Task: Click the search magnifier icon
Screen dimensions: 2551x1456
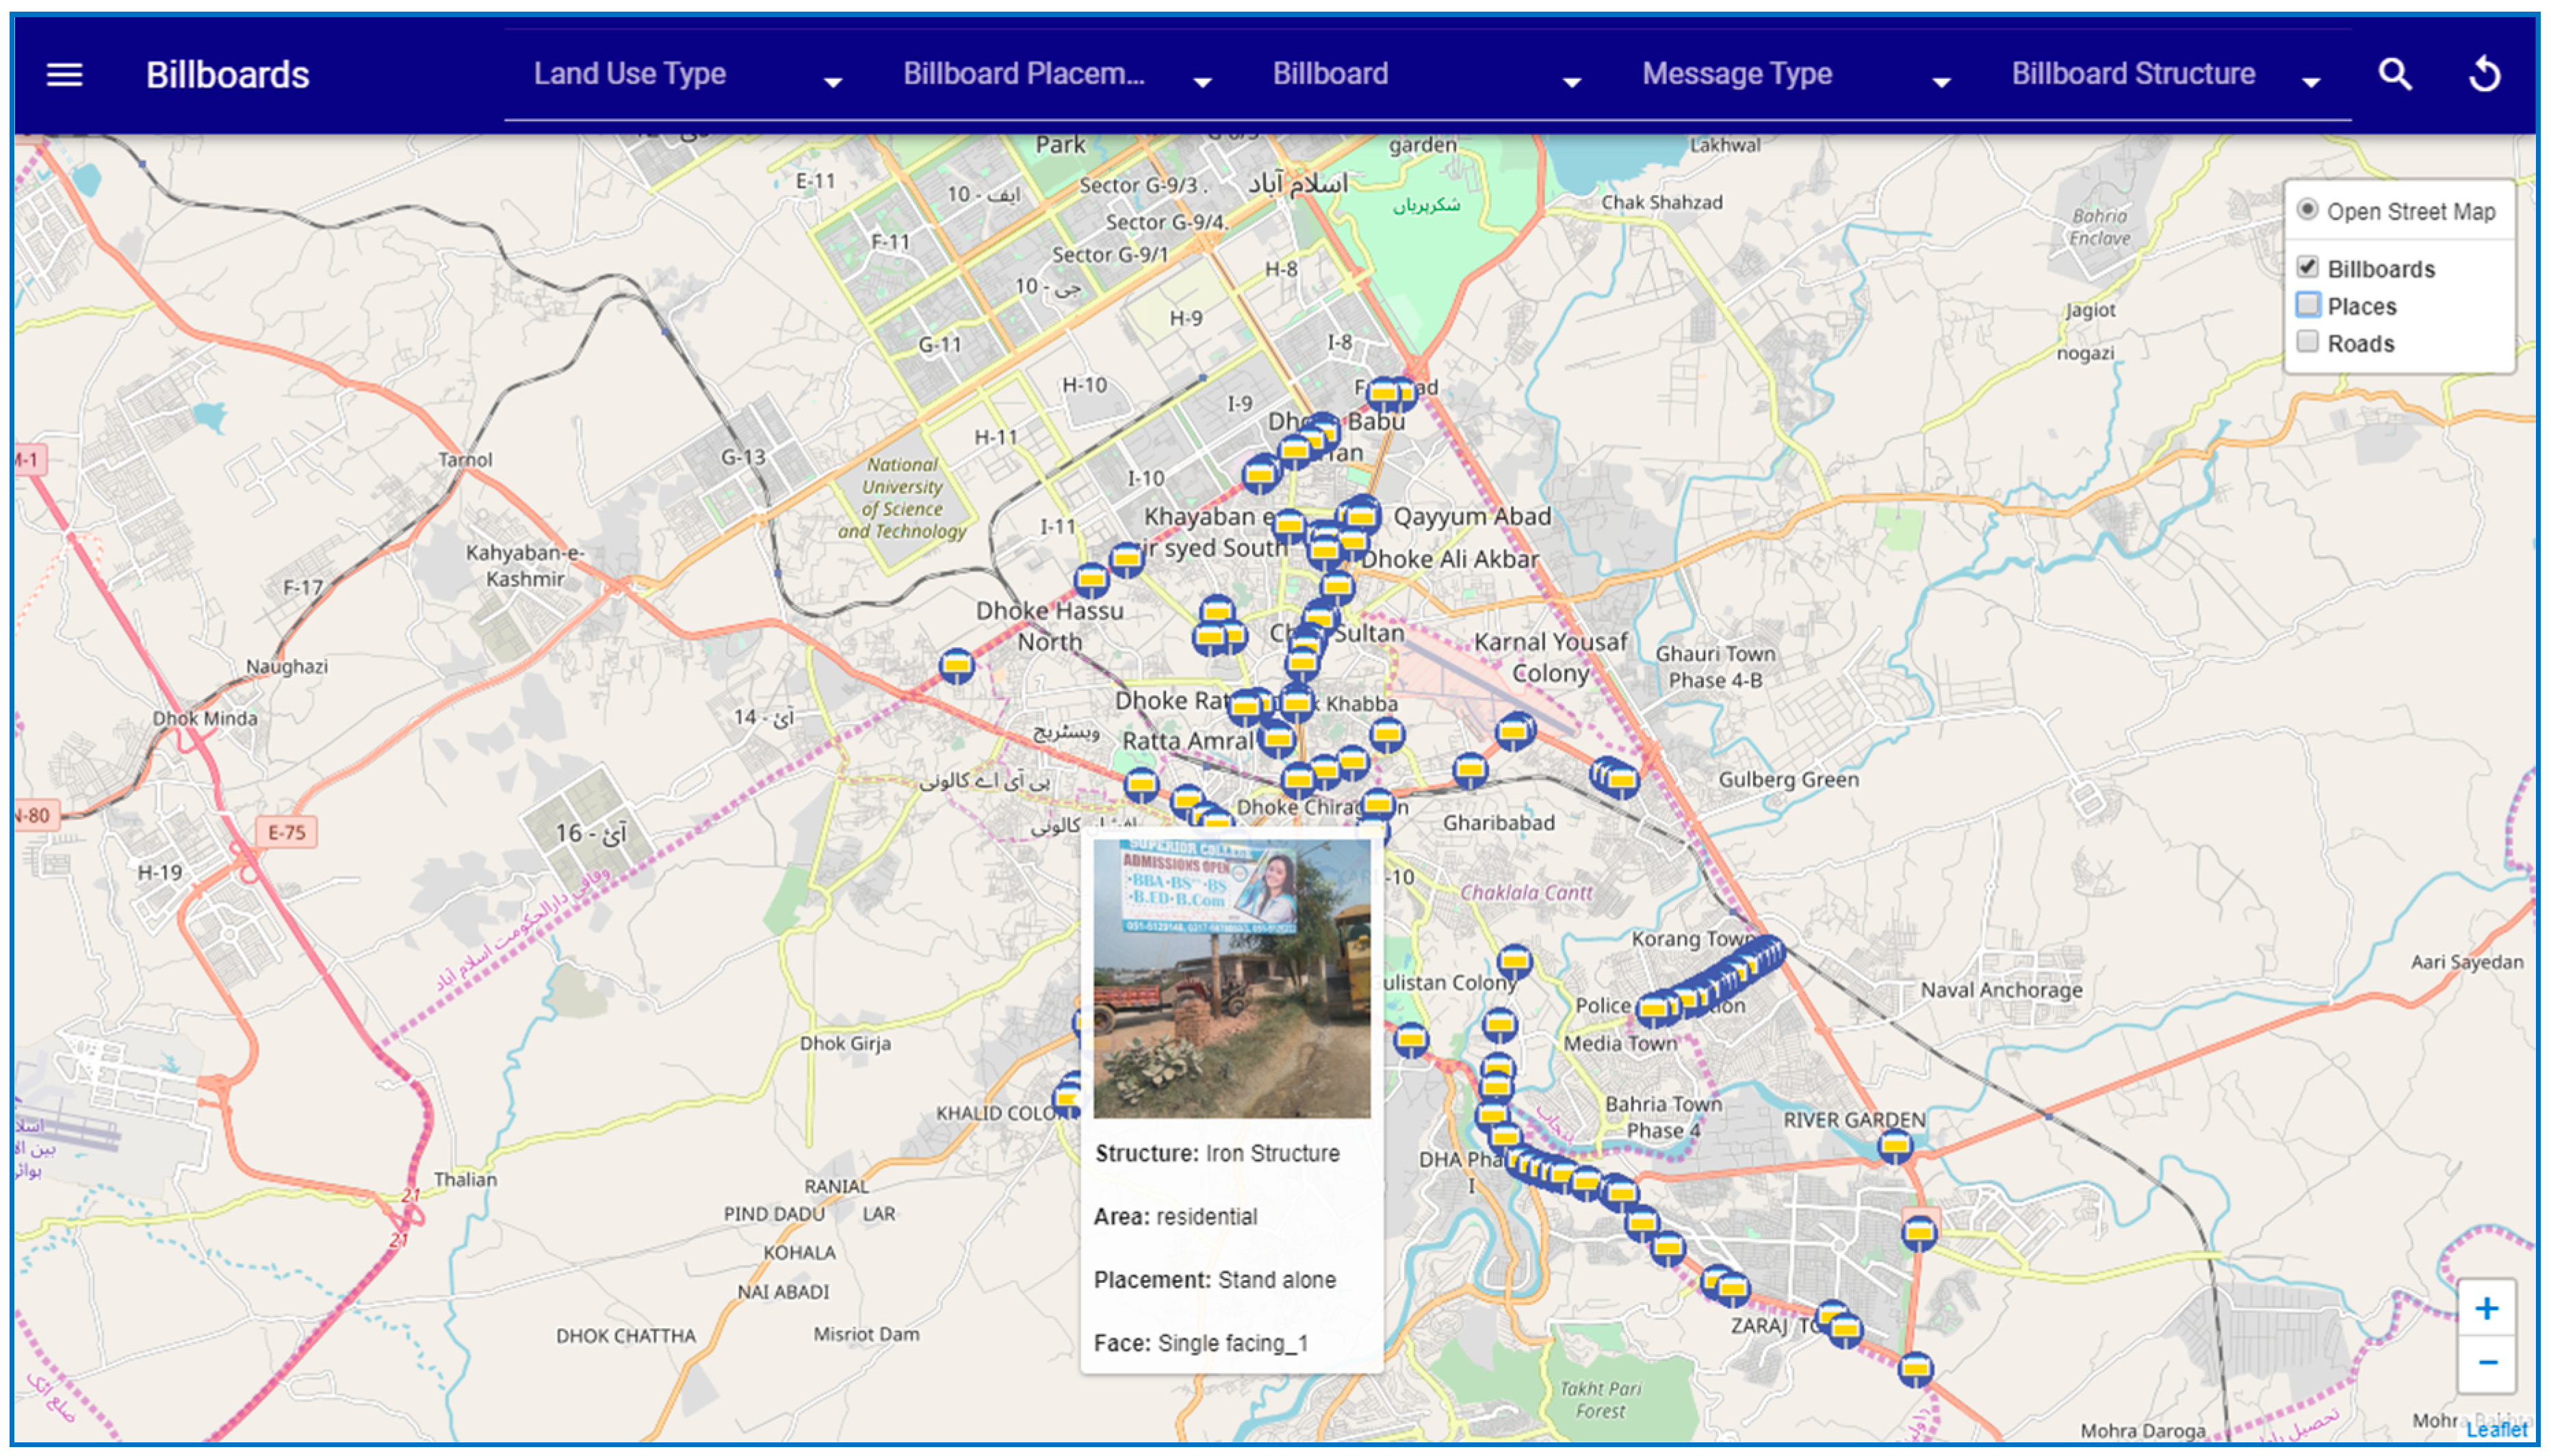Action: tap(2394, 75)
